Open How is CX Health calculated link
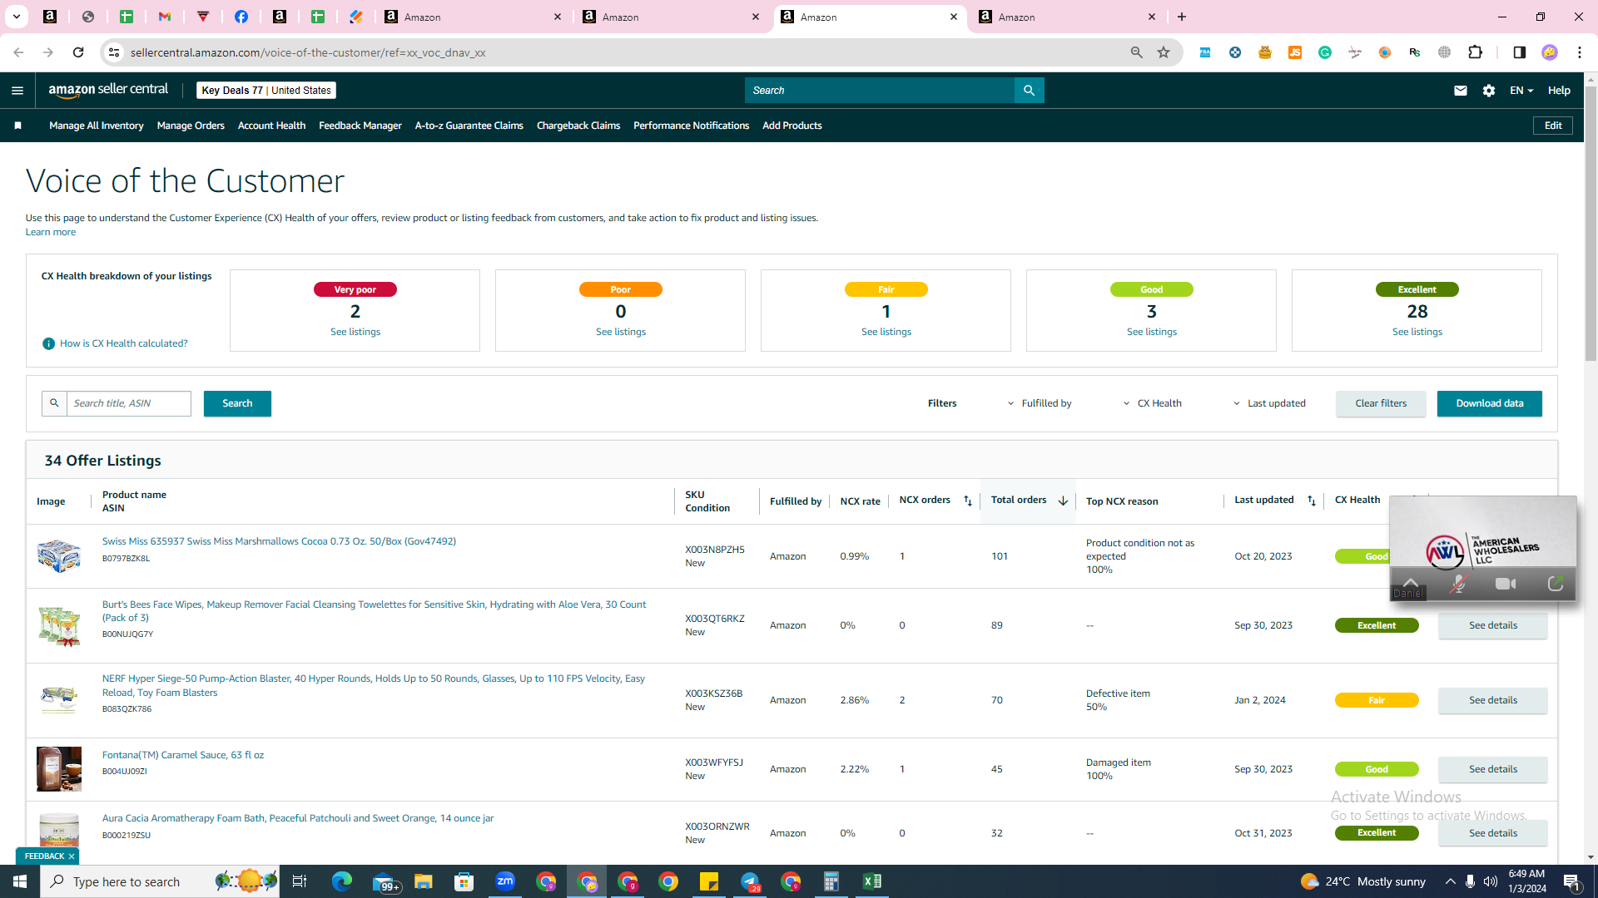The height and width of the screenshot is (898, 1598). click(x=124, y=343)
